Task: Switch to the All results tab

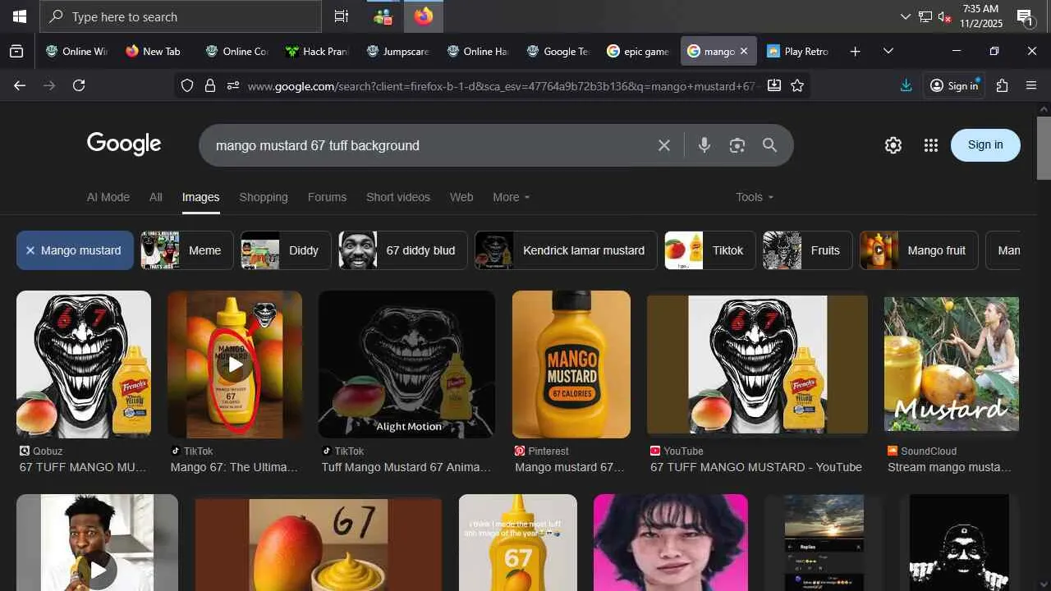Action: coord(156,197)
